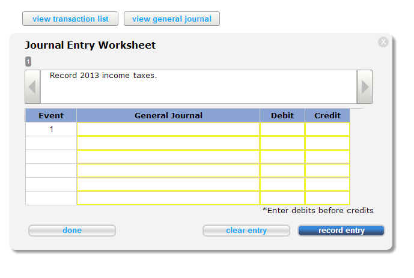414x278 pixels.
Task: Select General Journal field in third row
Action: [x=168, y=157]
